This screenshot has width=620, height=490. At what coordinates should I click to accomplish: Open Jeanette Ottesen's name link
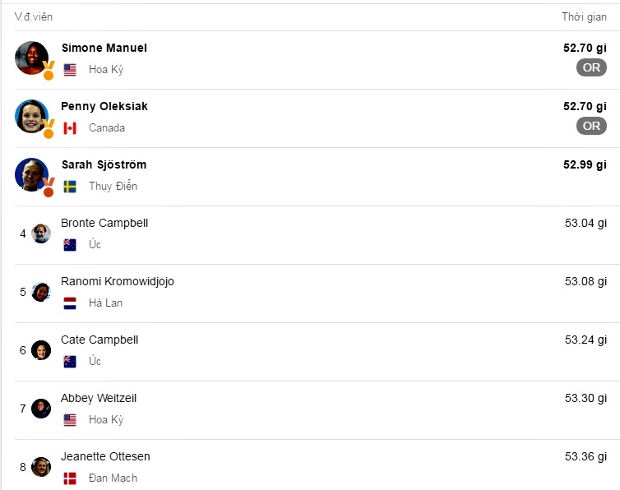coord(105,457)
